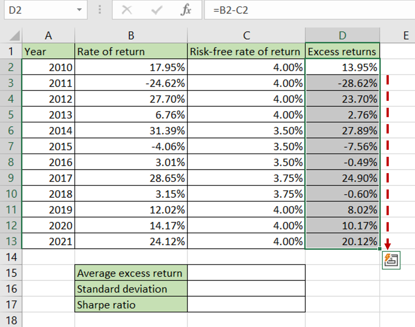The height and width of the screenshot is (327, 415).
Task: Select the 13.95% excess return cell
Action: click(343, 67)
